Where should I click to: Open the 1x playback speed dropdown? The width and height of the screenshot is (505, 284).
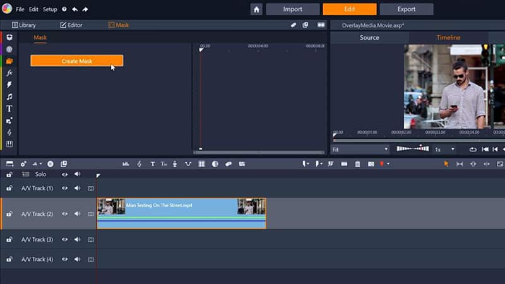tap(444, 150)
